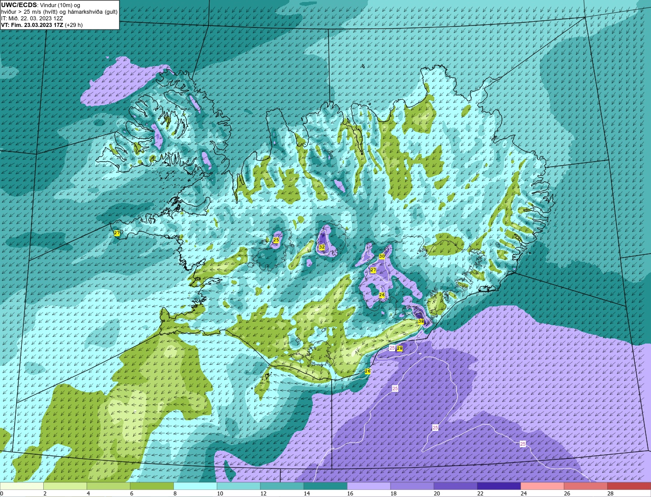
Task: Pick the above-28 m/s red legend swatch
Action: coord(629,486)
